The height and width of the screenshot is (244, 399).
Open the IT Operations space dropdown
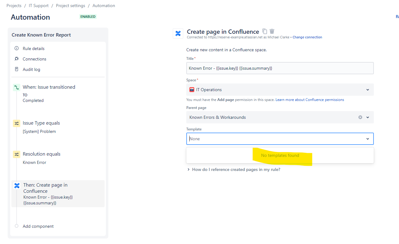tap(280, 90)
